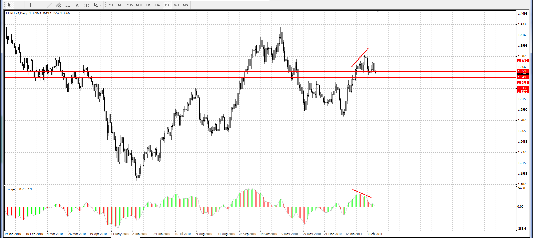The image size is (533, 238).
Task: Select the 1.3270 price level label
Action: pos(522,91)
